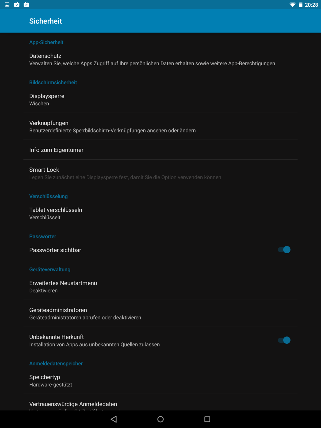The width and height of the screenshot is (321, 428).
Task: Open Erweitertes Neustartmenü setting
Action: 63,286
